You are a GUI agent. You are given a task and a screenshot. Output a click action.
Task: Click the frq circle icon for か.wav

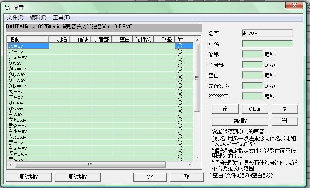(180, 103)
